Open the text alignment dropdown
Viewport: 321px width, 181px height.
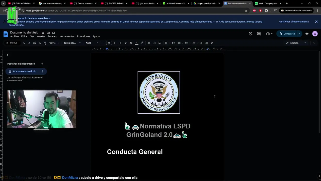tap(167, 43)
